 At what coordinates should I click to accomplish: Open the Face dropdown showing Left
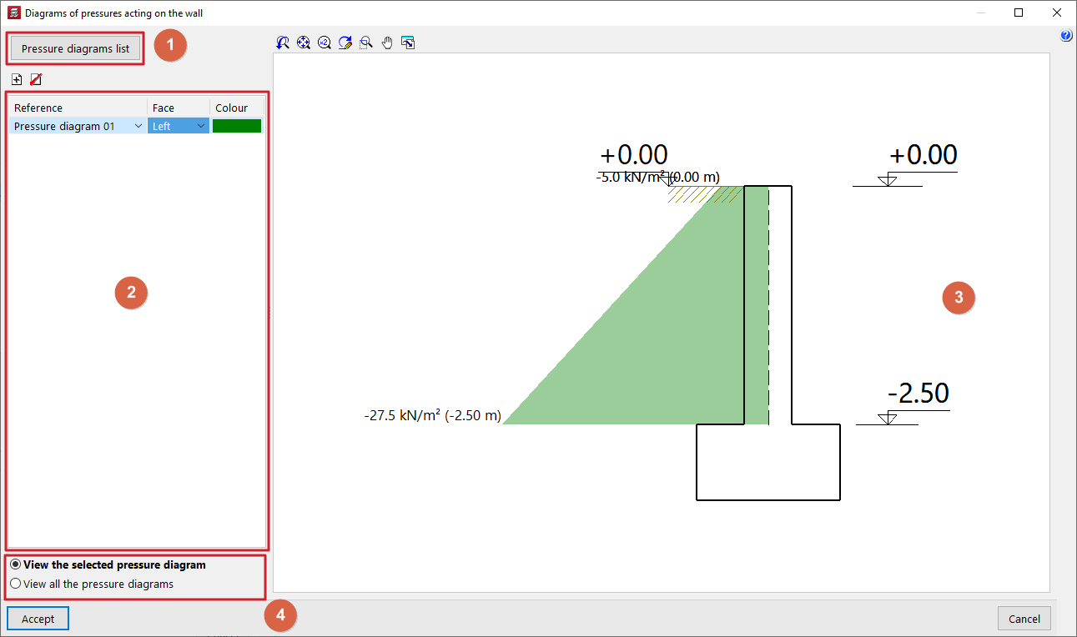click(x=200, y=126)
